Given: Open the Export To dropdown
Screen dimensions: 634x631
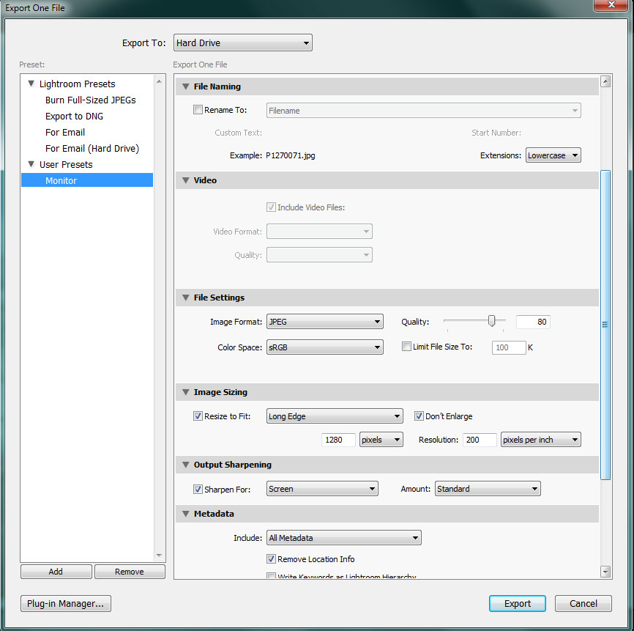Looking at the screenshot, I should click(242, 43).
